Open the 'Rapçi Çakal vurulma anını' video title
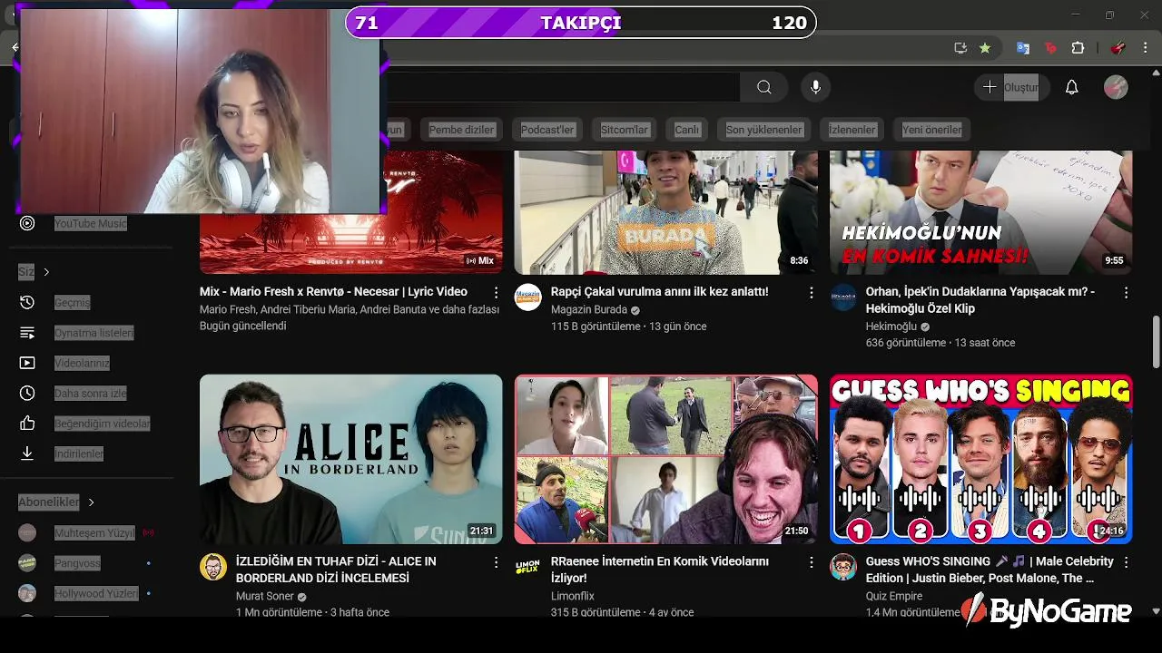Viewport: 1162px width, 653px height. pos(659,291)
